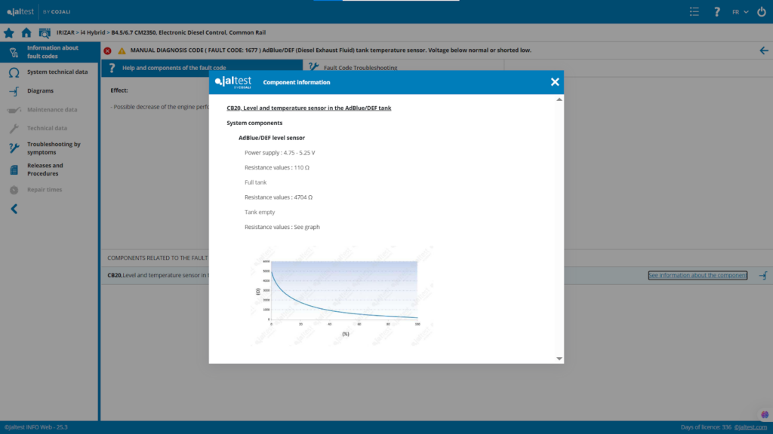This screenshot has width=773, height=434.
Task: Go to home via house icon
Action: (x=26, y=33)
